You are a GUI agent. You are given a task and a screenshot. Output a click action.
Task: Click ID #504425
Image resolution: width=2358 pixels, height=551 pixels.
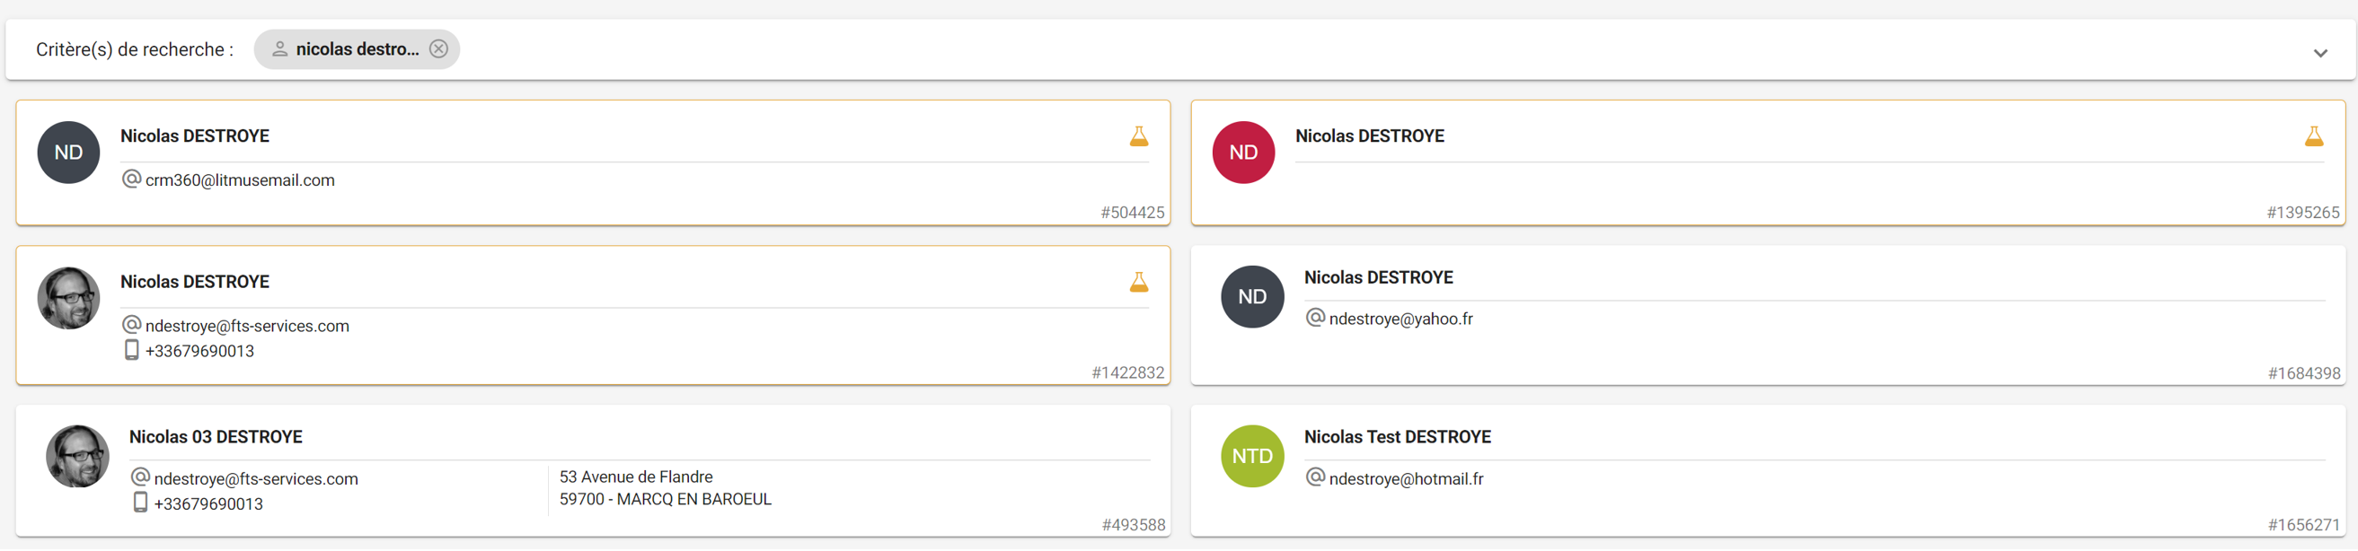1133,213
